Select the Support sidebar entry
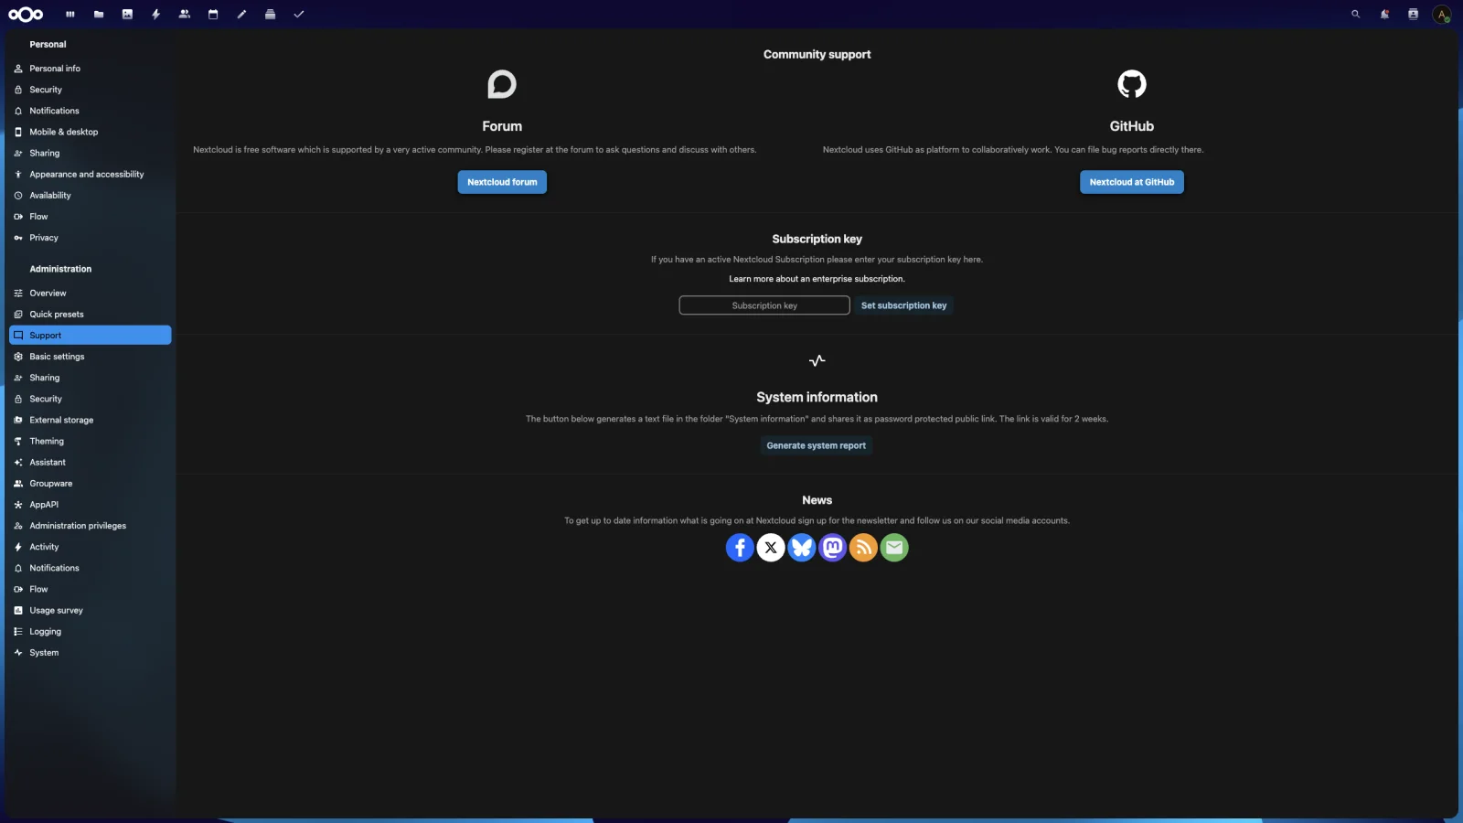Viewport: 1463px width, 823px height. click(91, 336)
